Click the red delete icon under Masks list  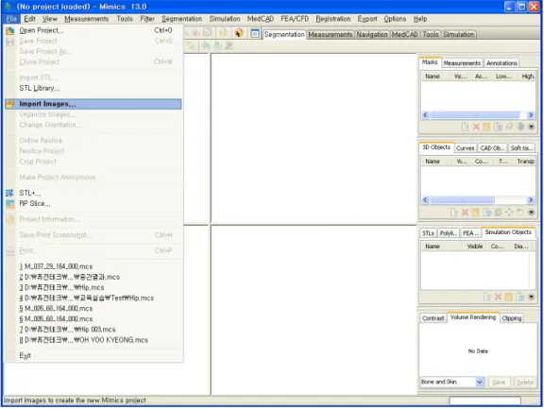(x=476, y=127)
